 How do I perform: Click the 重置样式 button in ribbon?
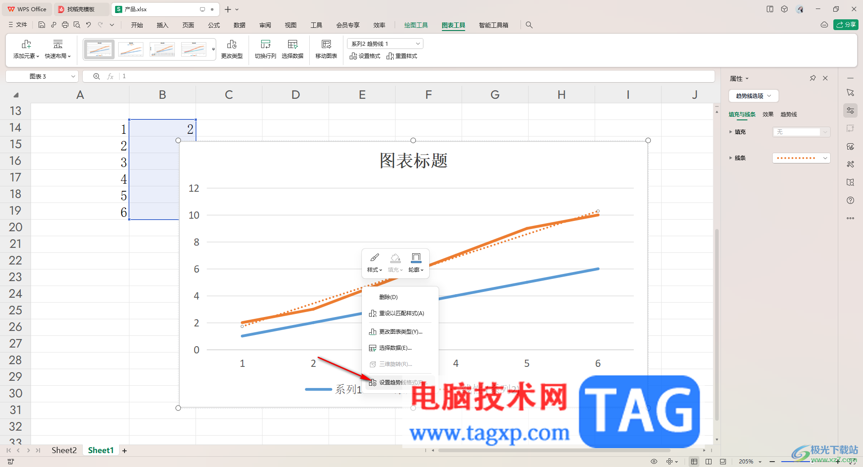402,56
